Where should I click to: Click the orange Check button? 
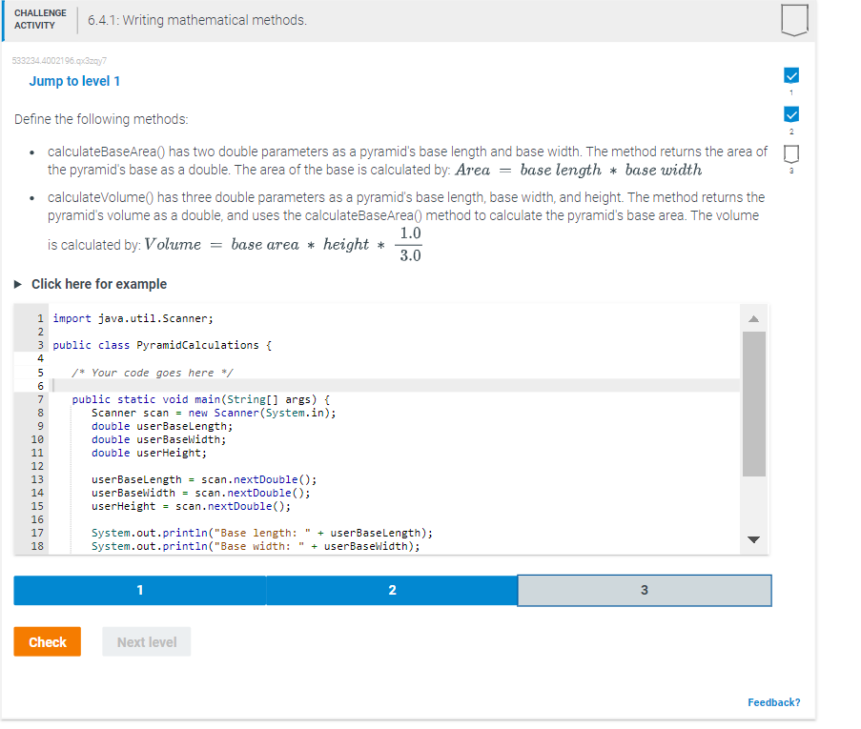click(47, 641)
